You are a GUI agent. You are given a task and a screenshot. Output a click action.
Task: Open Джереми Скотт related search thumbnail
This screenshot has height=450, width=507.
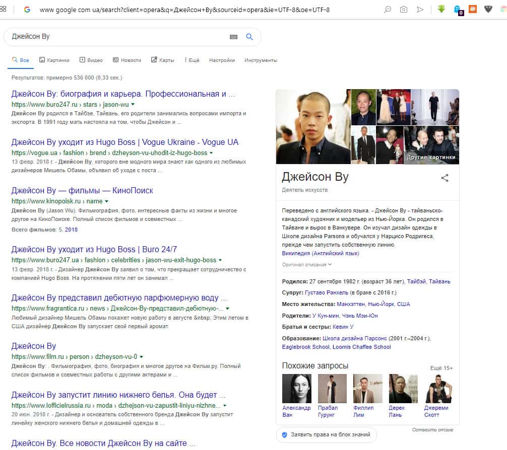coord(439,389)
